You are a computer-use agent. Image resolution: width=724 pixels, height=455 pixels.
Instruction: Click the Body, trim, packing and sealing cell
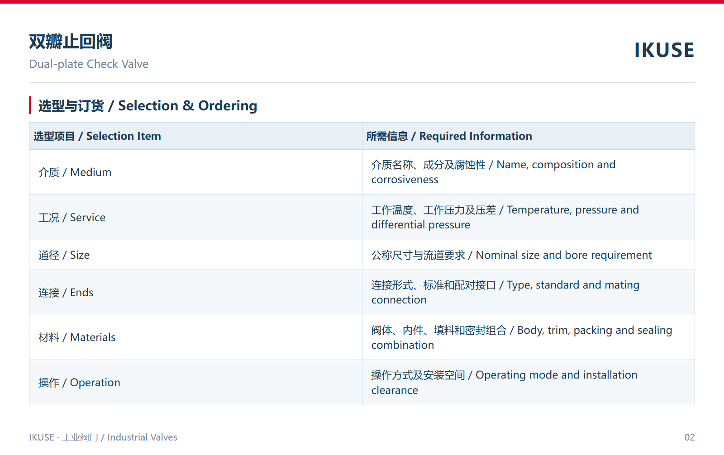point(529,337)
